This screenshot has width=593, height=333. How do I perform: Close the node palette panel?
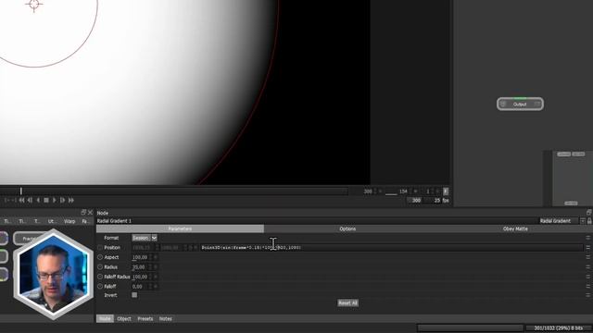[90, 213]
